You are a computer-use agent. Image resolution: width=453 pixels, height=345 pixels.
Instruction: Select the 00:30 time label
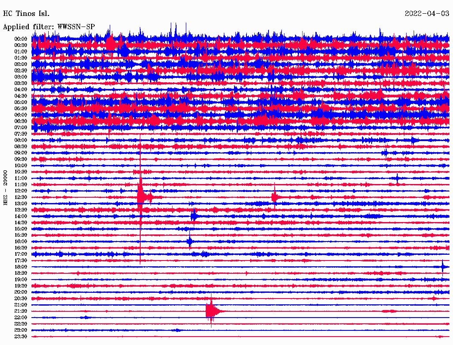(21, 46)
